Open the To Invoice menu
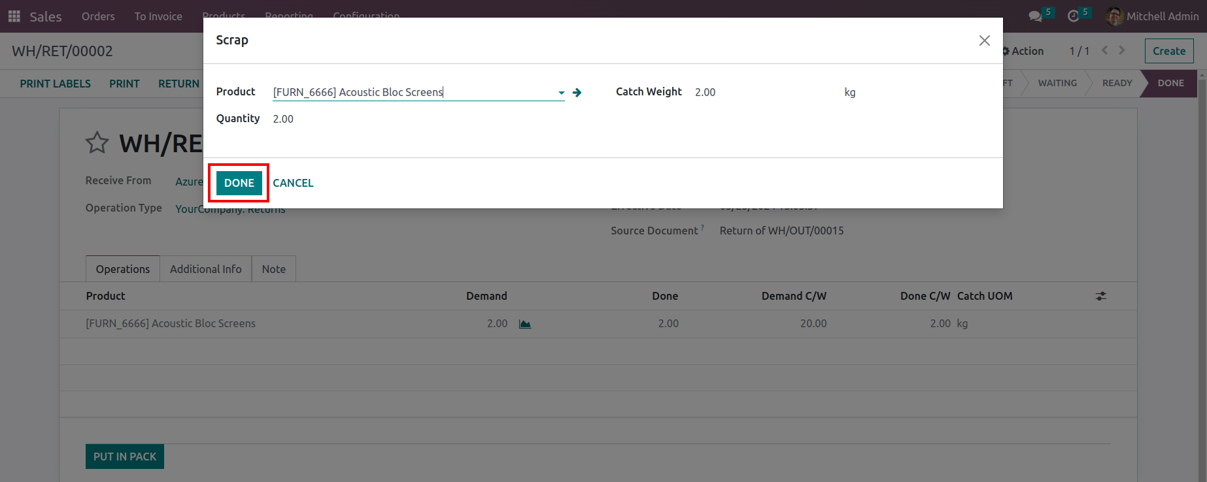Screen dimensions: 1207x482 (x=158, y=16)
